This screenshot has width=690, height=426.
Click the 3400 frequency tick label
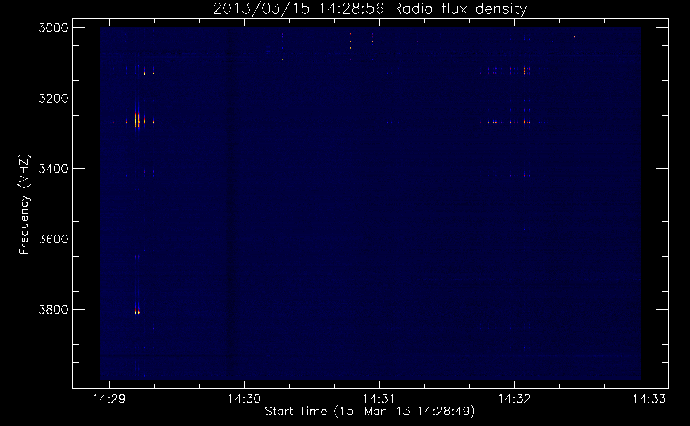[x=53, y=169]
